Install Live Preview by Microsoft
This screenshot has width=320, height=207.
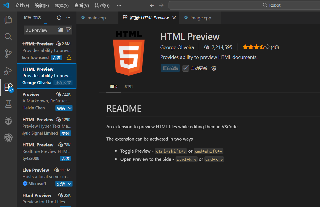[61, 184]
